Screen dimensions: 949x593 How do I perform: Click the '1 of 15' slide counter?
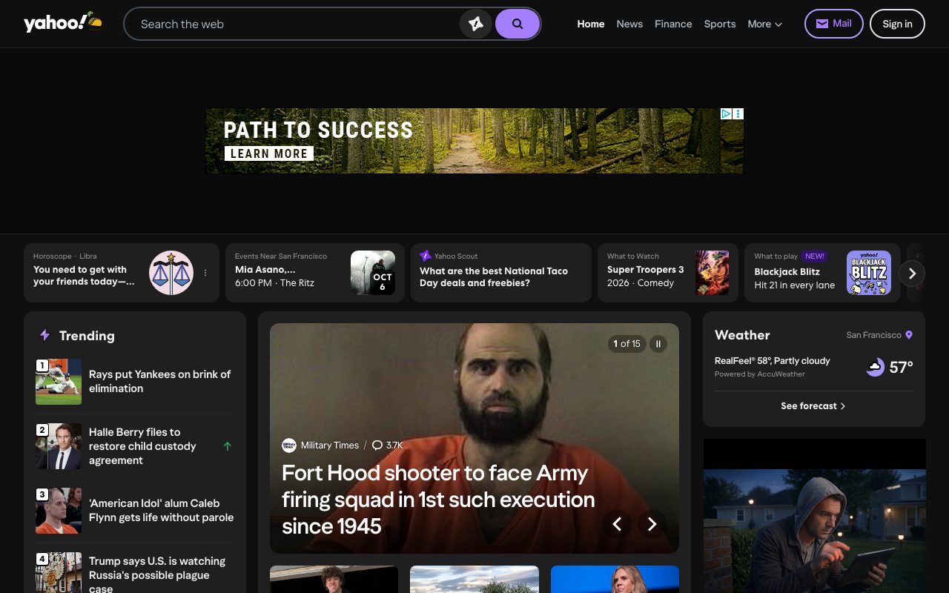[x=627, y=344]
